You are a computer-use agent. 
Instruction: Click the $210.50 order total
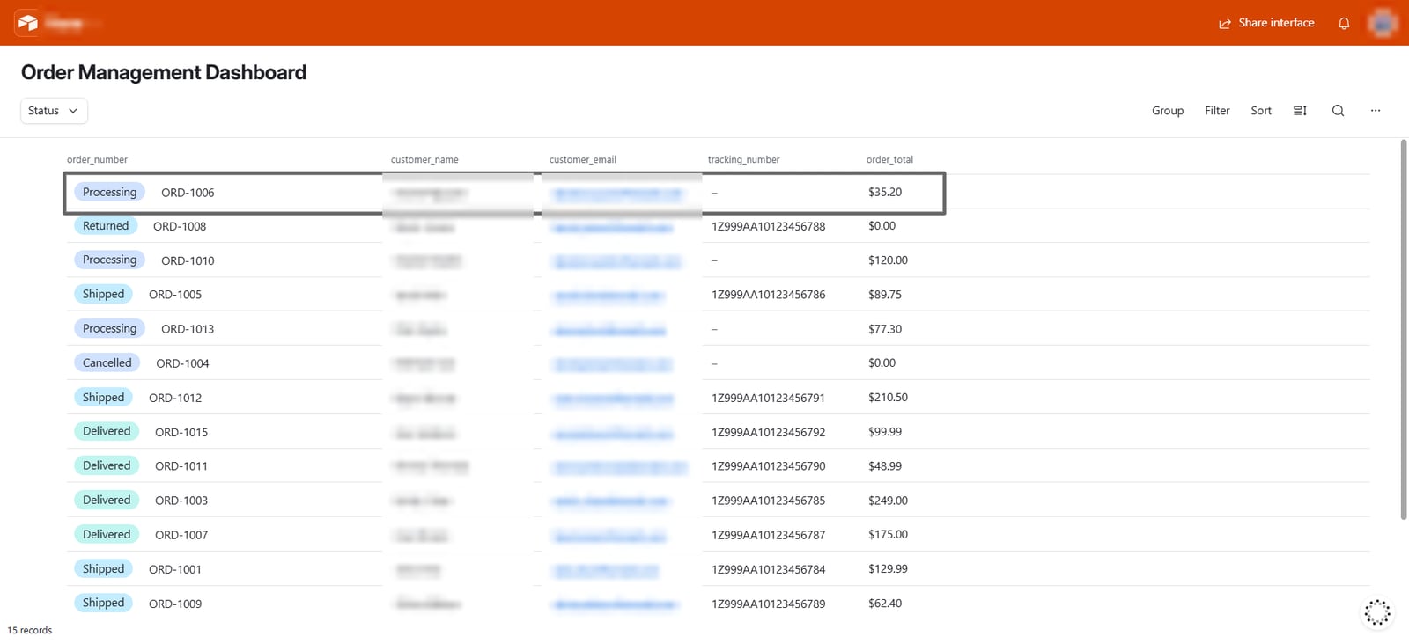888,398
